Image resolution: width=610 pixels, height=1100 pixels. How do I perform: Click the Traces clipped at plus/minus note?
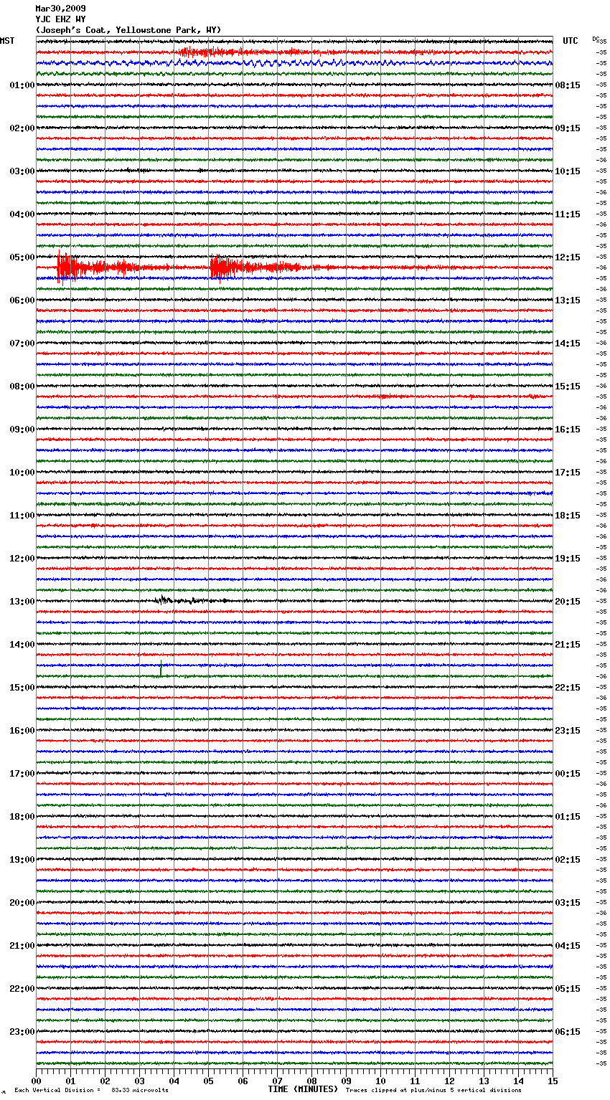click(433, 1090)
